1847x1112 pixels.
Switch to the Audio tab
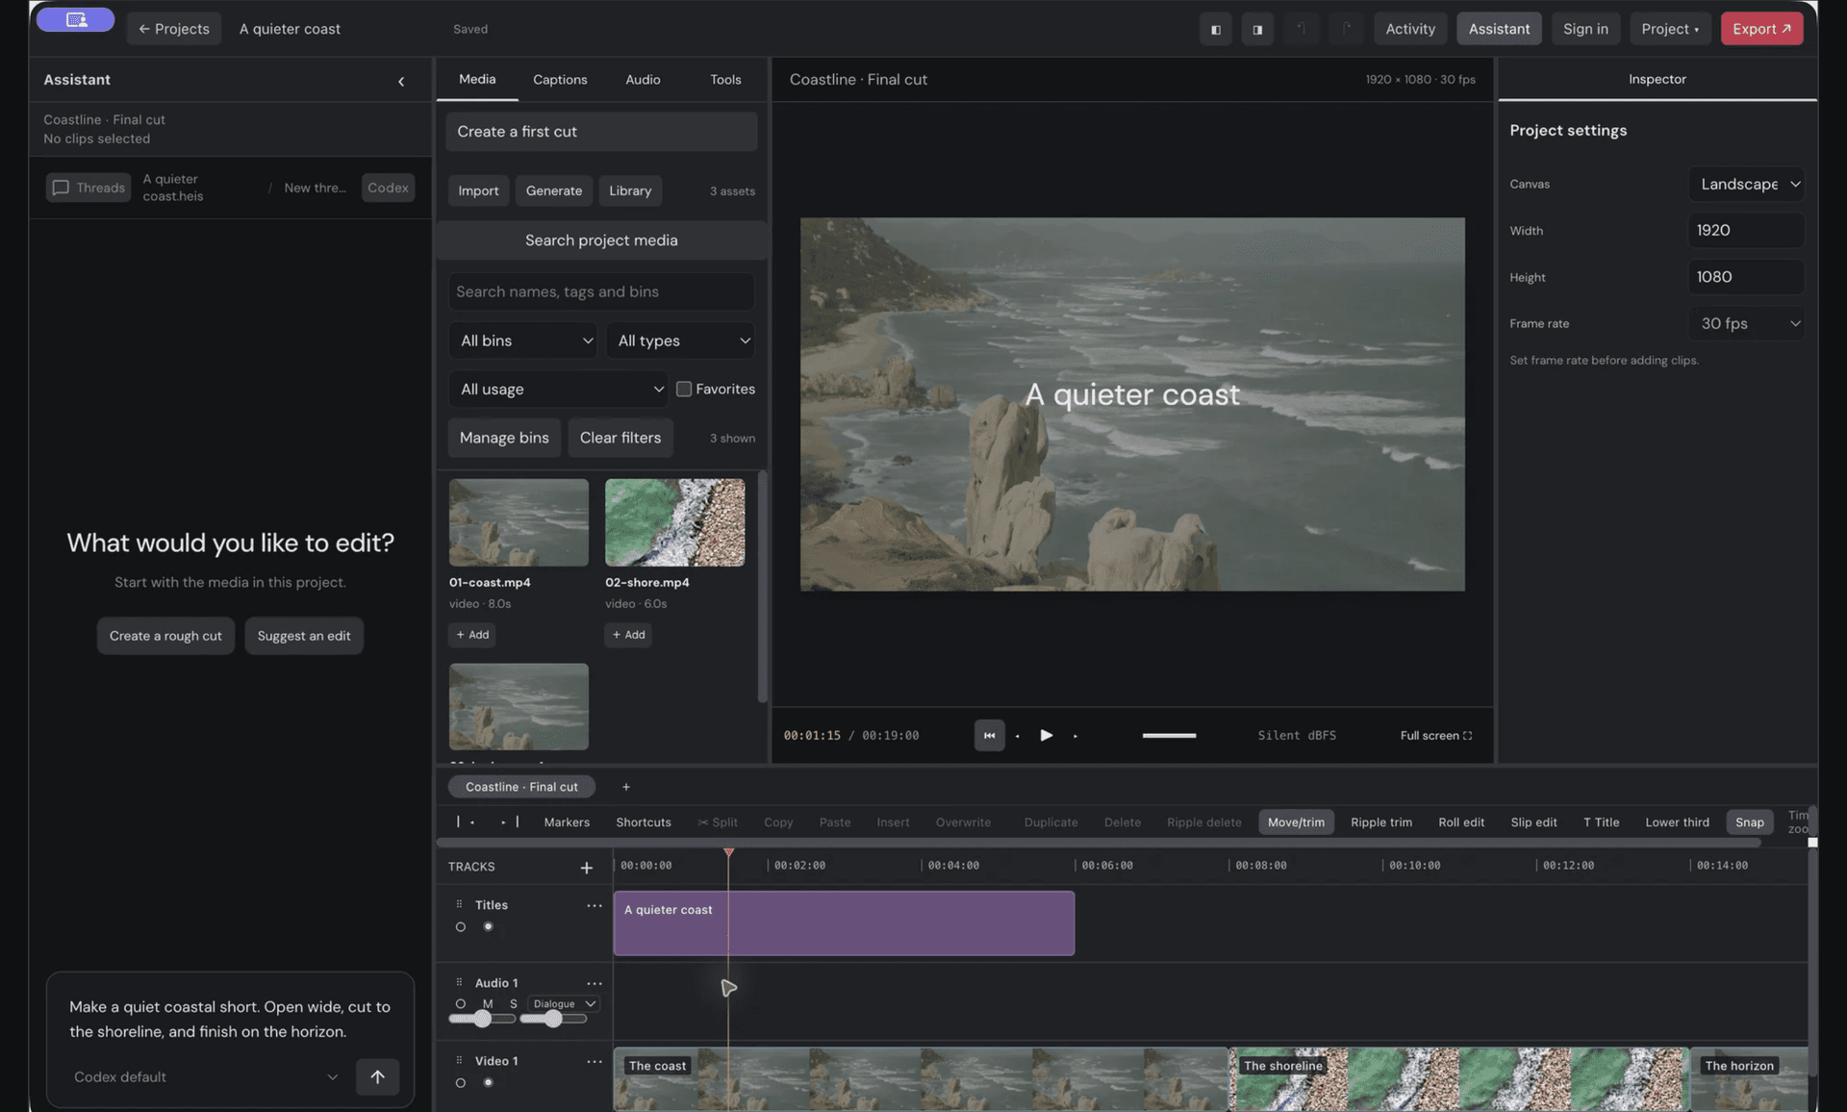pos(643,80)
